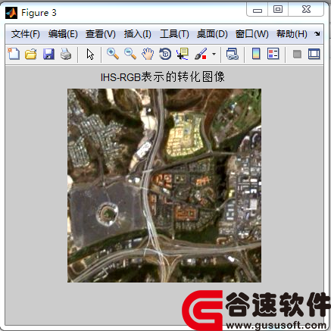Select the Edit Plot arrow tool
331x331 pixels.
[x=90, y=54]
